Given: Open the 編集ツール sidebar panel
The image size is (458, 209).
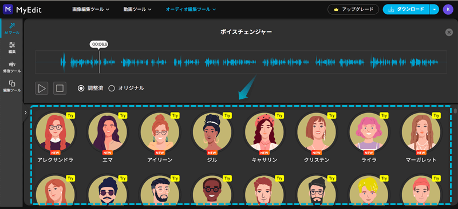Looking at the screenshot, I should click(12, 86).
